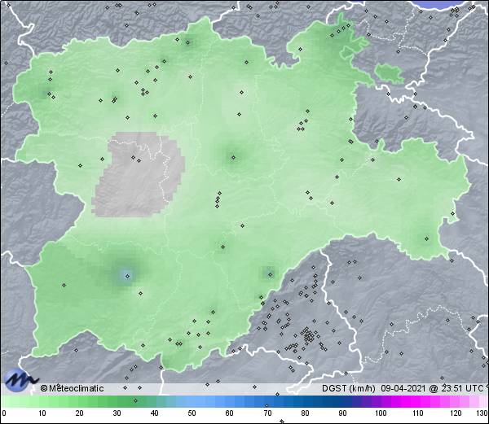Click scale value 20
The height and width of the screenshot is (424, 489).
[x=80, y=413]
